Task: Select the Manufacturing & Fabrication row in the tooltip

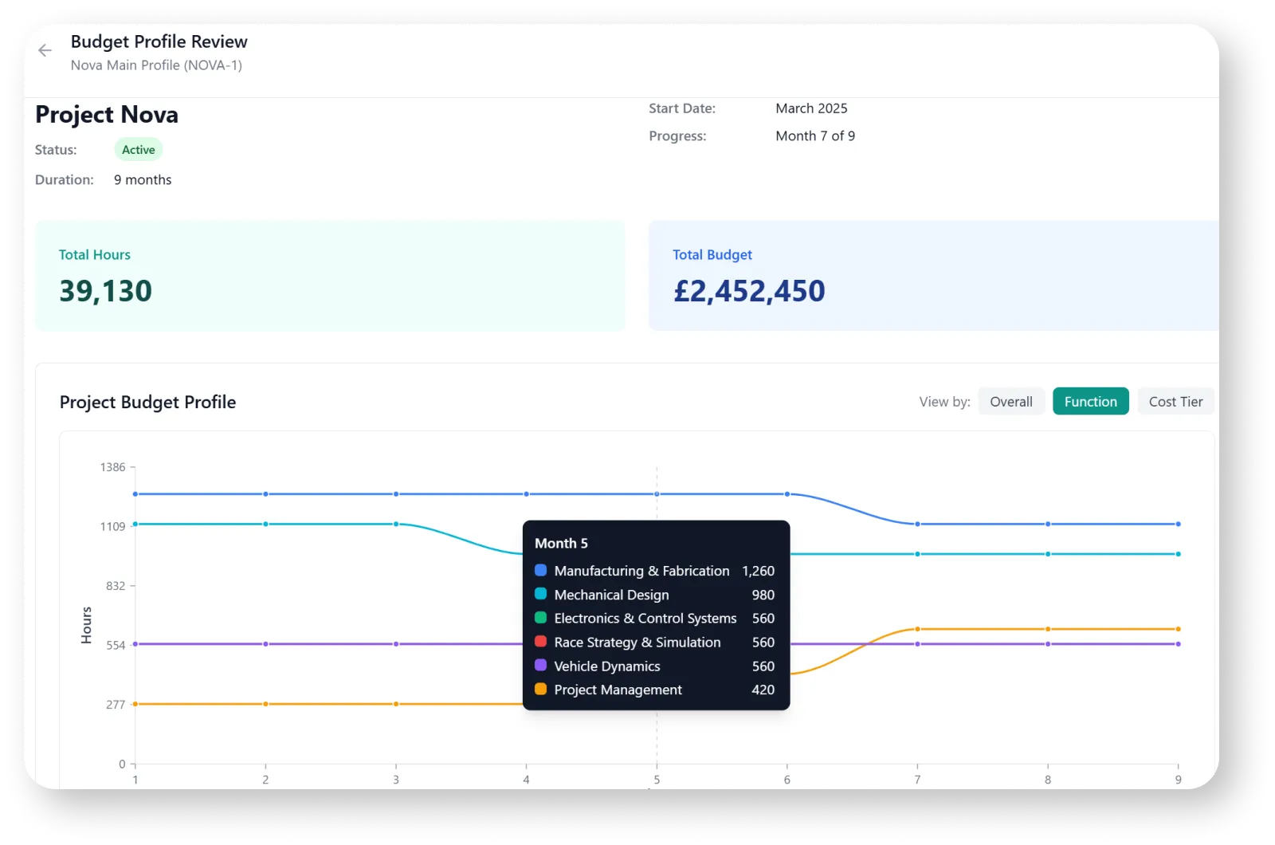Action: (653, 570)
